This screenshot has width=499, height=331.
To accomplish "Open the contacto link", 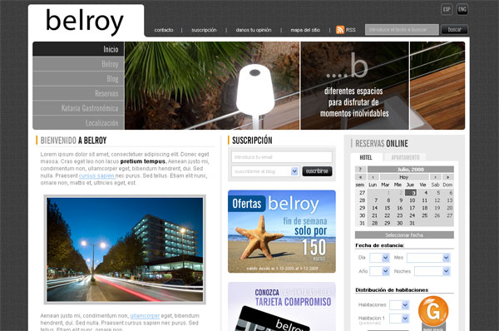I will click(x=164, y=30).
